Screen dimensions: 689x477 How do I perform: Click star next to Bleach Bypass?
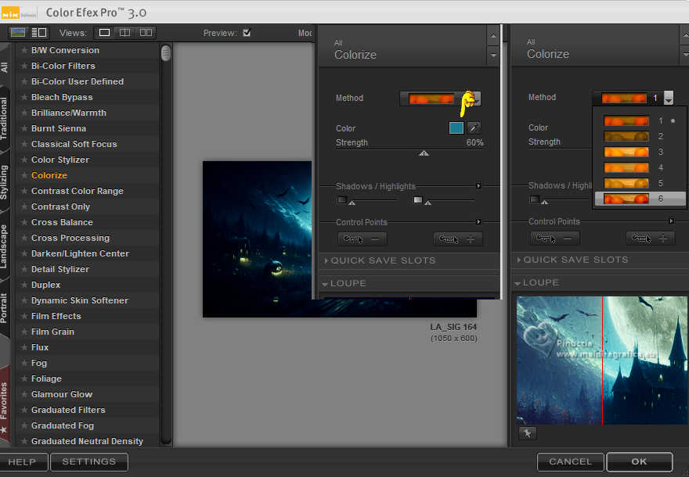tap(24, 98)
